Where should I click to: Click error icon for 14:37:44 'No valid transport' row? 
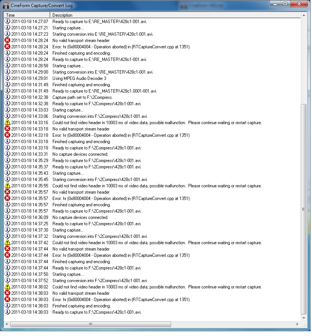(x=7, y=249)
